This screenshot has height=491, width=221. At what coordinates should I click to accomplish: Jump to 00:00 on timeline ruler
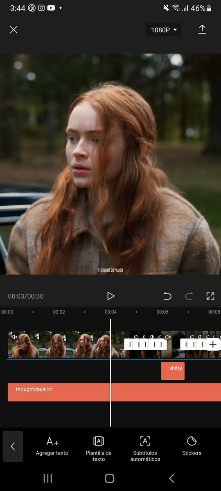tap(7, 312)
